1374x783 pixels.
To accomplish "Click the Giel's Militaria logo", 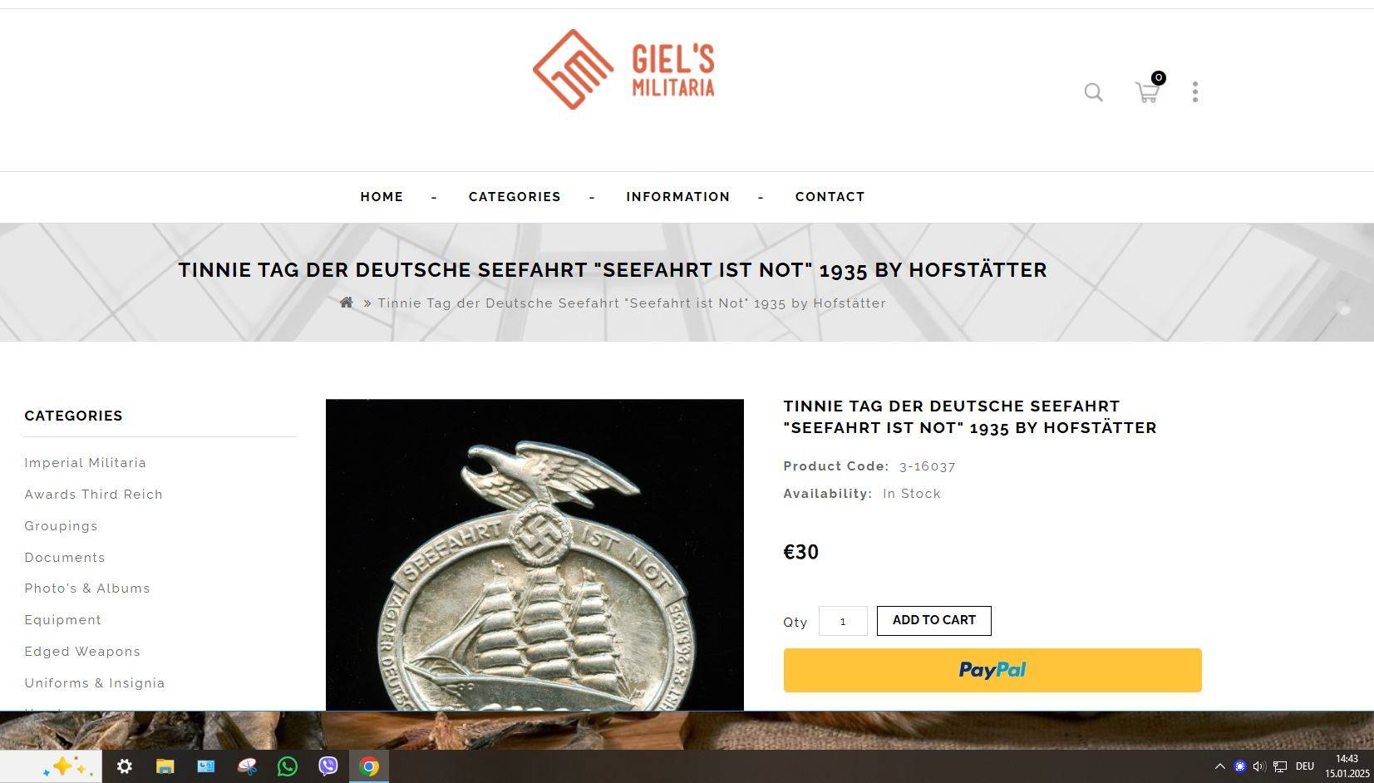I will pyautogui.click(x=623, y=70).
